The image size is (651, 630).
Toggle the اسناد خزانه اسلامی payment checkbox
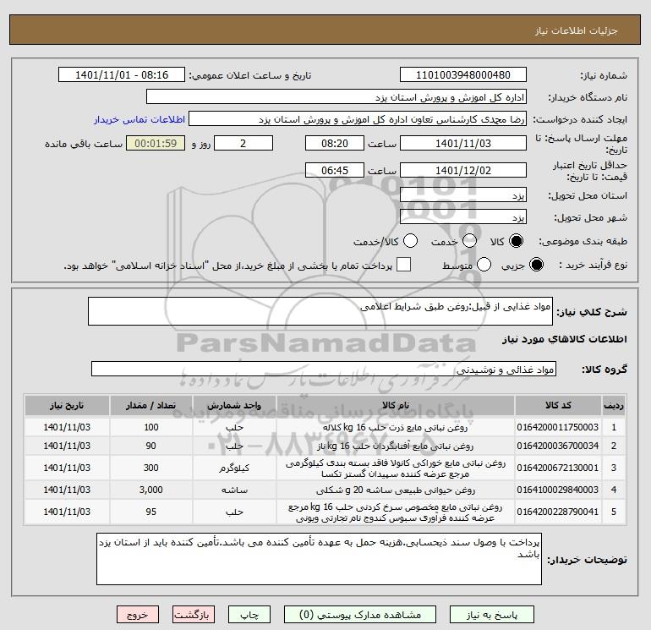pyautogui.click(x=403, y=265)
